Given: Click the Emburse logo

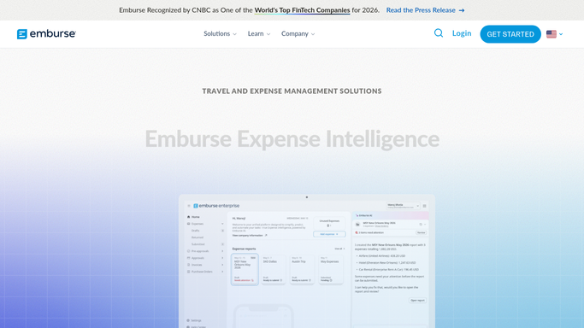Looking at the screenshot, I should point(46,34).
